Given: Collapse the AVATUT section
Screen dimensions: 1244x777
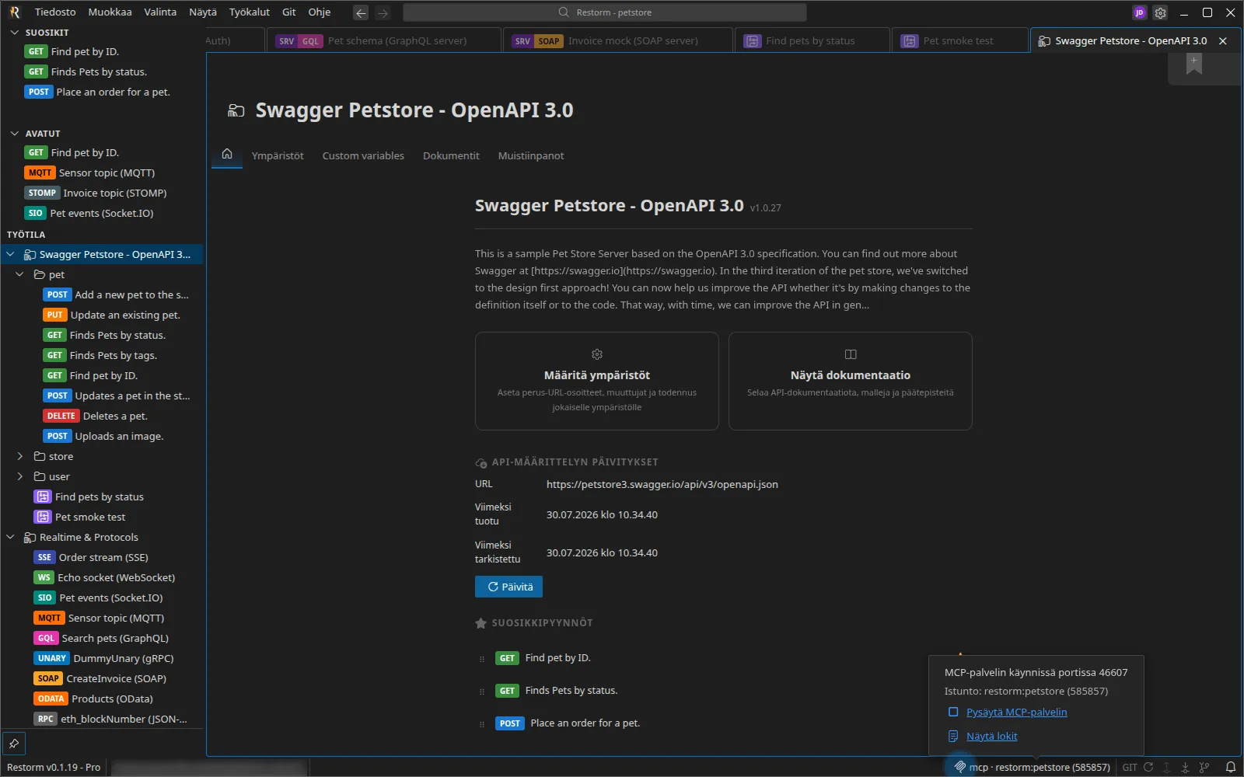Looking at the screenshot, I should [14, 134].
